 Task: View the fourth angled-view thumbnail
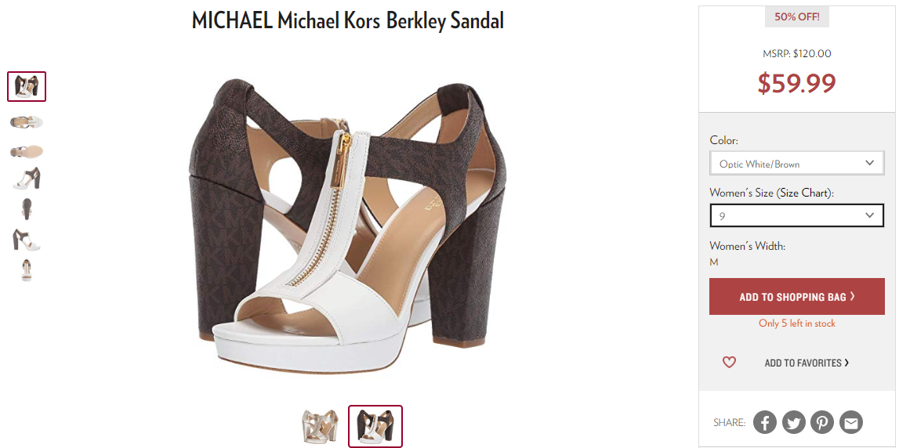click(27, 178)
